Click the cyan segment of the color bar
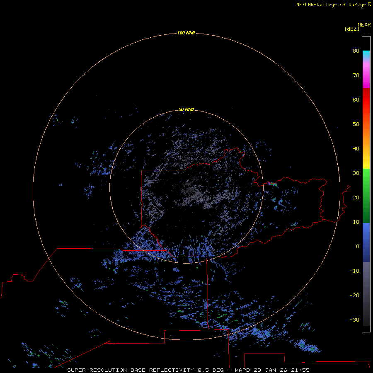Viewport: 373px width, 373px height. (366, 54)
